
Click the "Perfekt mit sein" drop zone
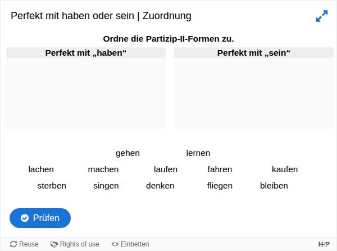pos(254,93)
